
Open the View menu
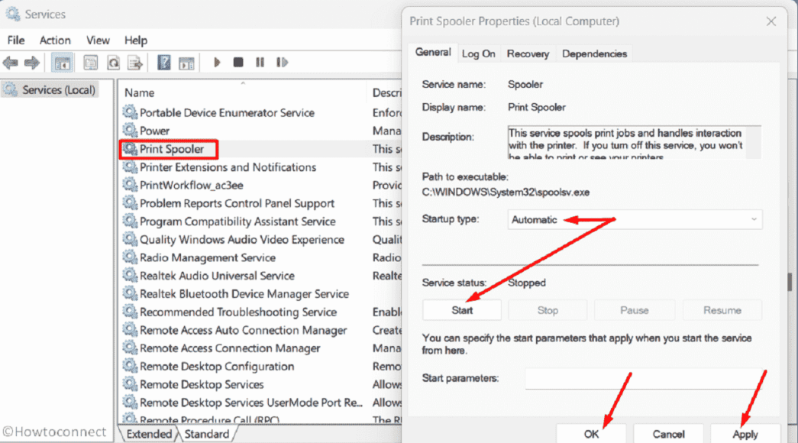98,40
